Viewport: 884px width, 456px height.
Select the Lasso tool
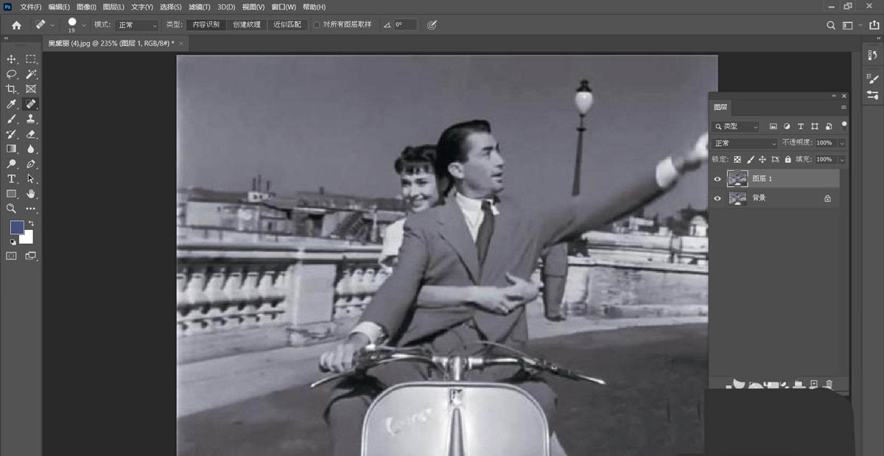pos(11,74)
